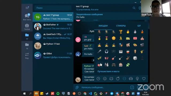171x96 pixels.
Task: Focus the 'Поиск' search field
Action: click(53, 8)
